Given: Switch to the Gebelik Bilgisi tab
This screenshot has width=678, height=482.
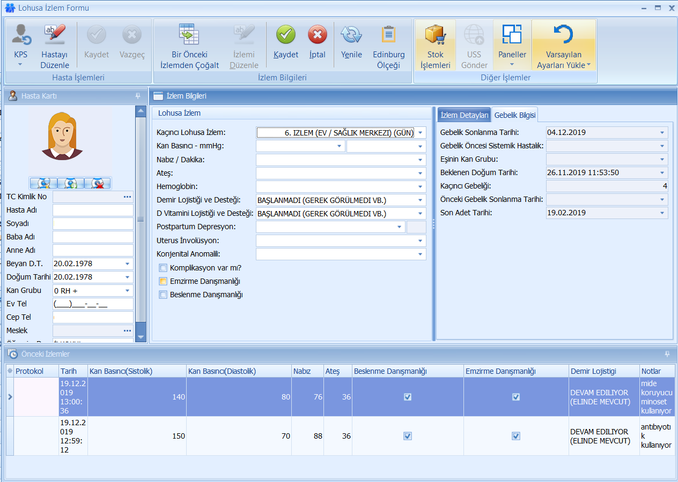Looking at the screenshot, I should [x=514, y=115].
